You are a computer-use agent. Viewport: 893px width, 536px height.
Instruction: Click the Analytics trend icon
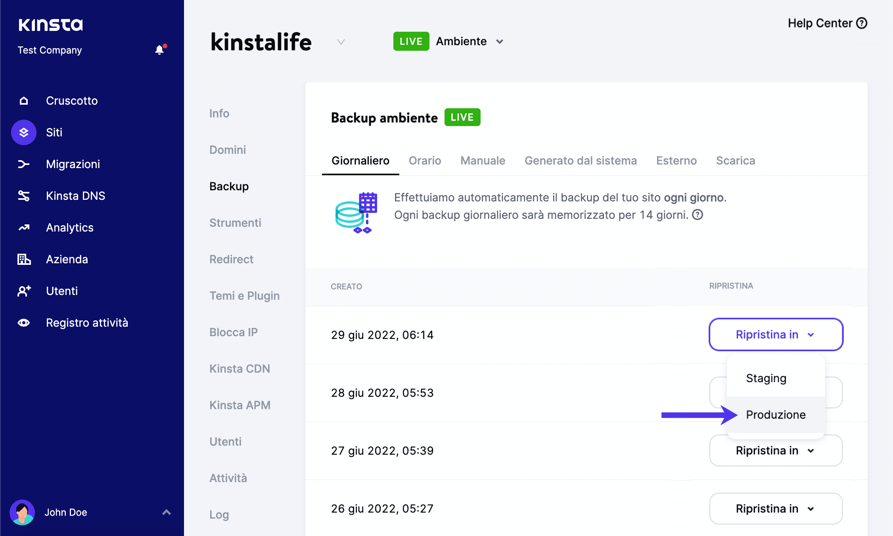click(x=24, y=228)
